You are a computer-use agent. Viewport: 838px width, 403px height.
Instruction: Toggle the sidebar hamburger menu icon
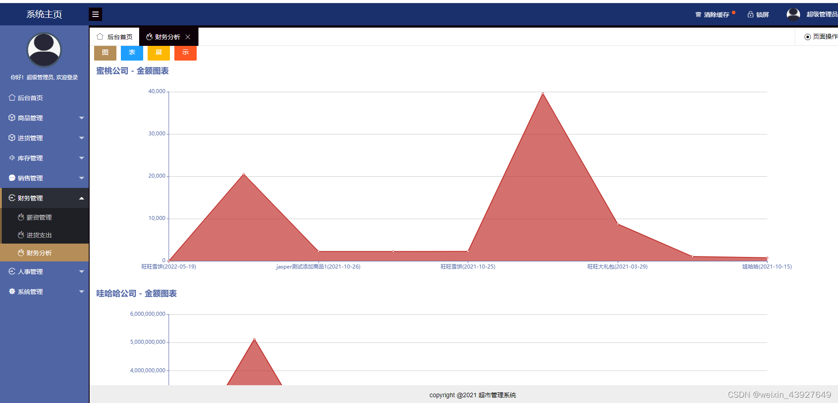(x=95, y=14)
